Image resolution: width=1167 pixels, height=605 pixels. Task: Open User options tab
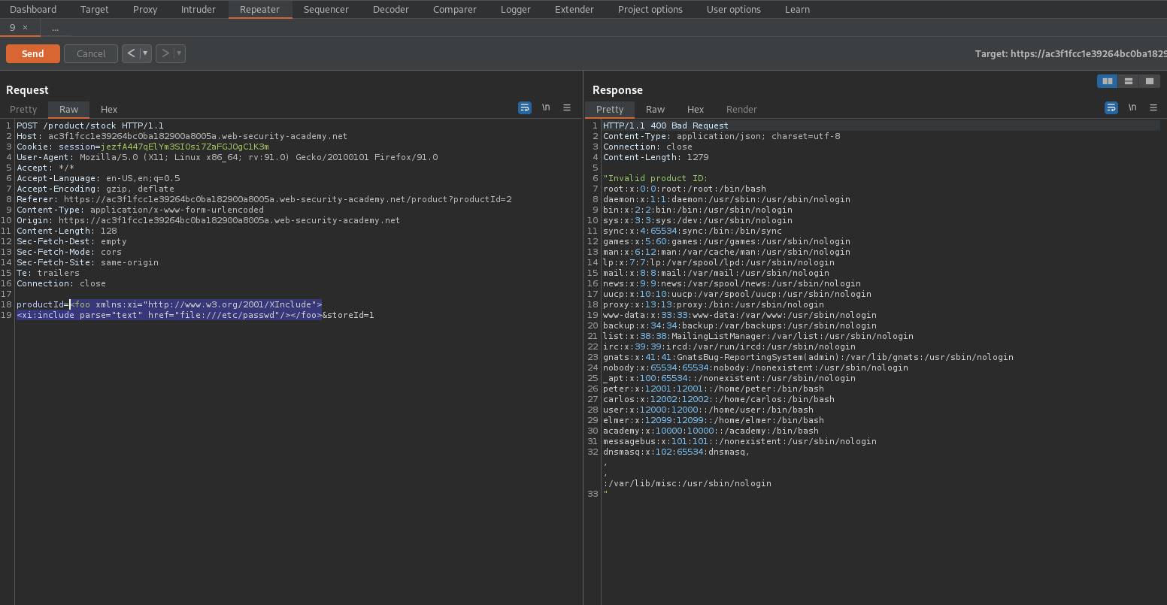click(x=734, y=9)
